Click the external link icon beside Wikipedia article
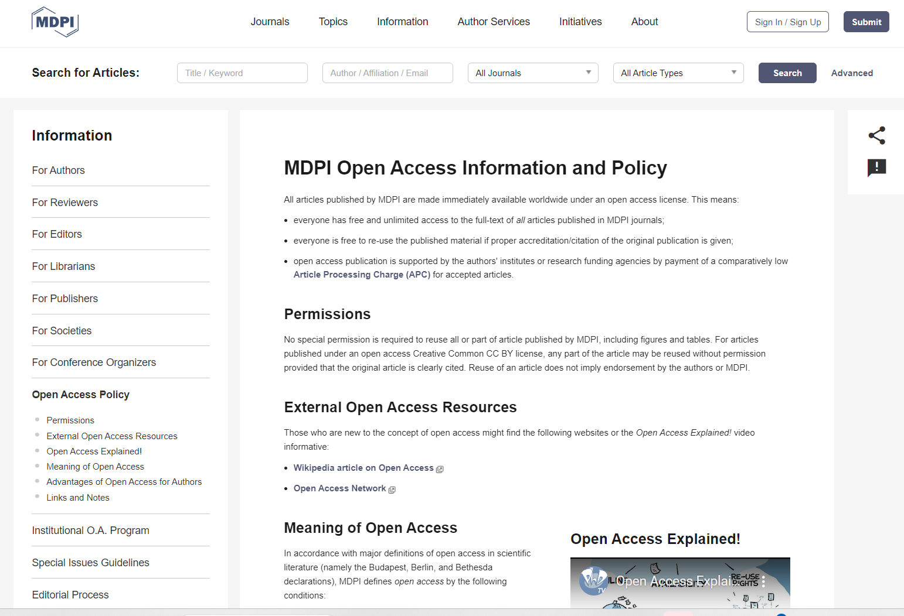The height and width of the screenshot is (616, 904). coord(440,469)
